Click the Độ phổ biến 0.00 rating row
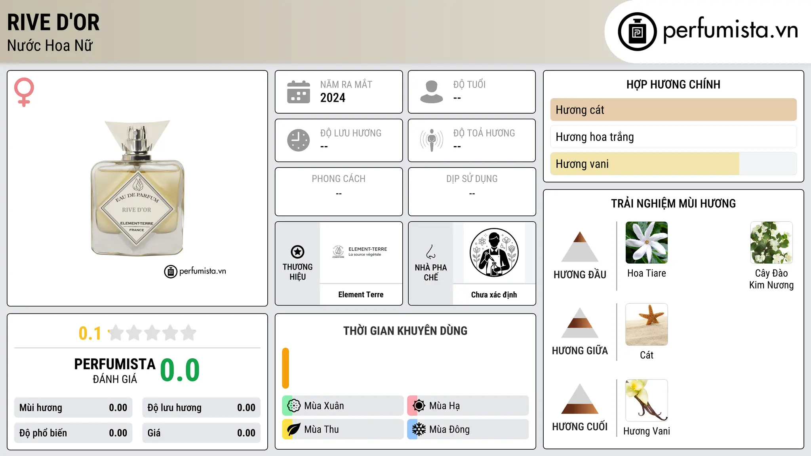The height and width of the screenshot is (456, 811). (73, 433)
